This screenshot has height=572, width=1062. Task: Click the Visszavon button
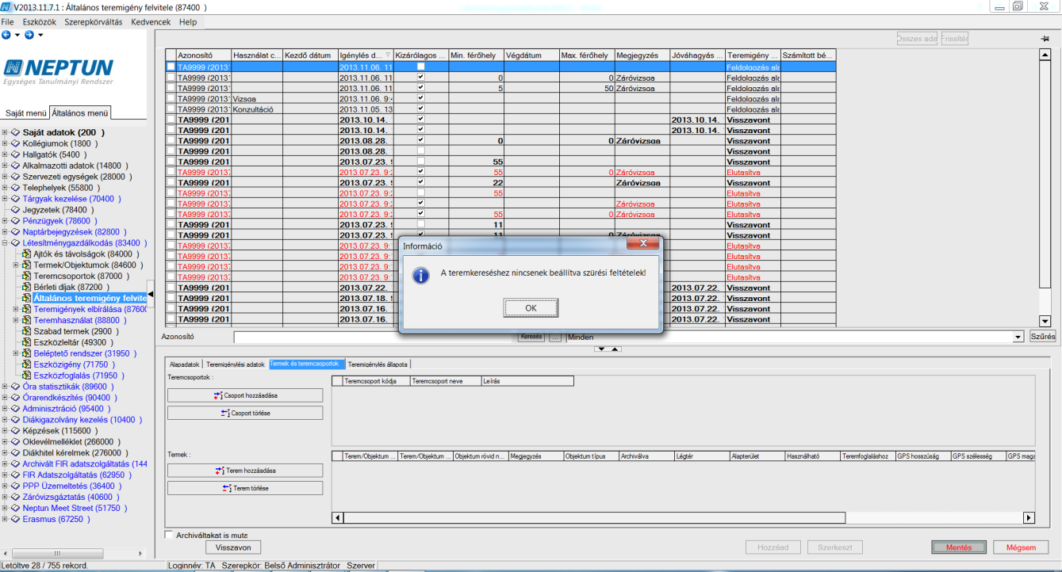[x=233, y=547]
